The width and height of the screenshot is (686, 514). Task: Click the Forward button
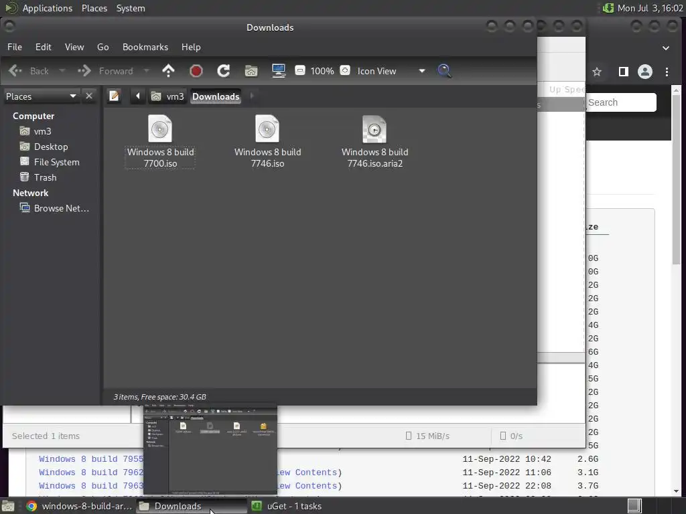coord(105,71)
